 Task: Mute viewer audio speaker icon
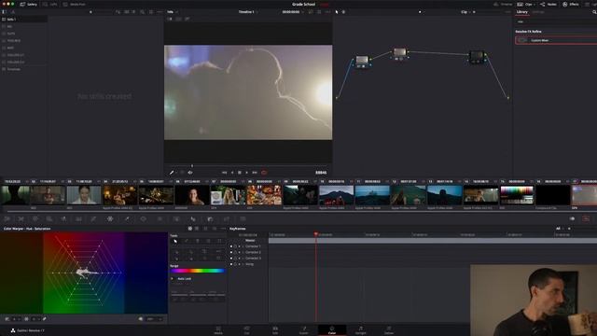190,173
